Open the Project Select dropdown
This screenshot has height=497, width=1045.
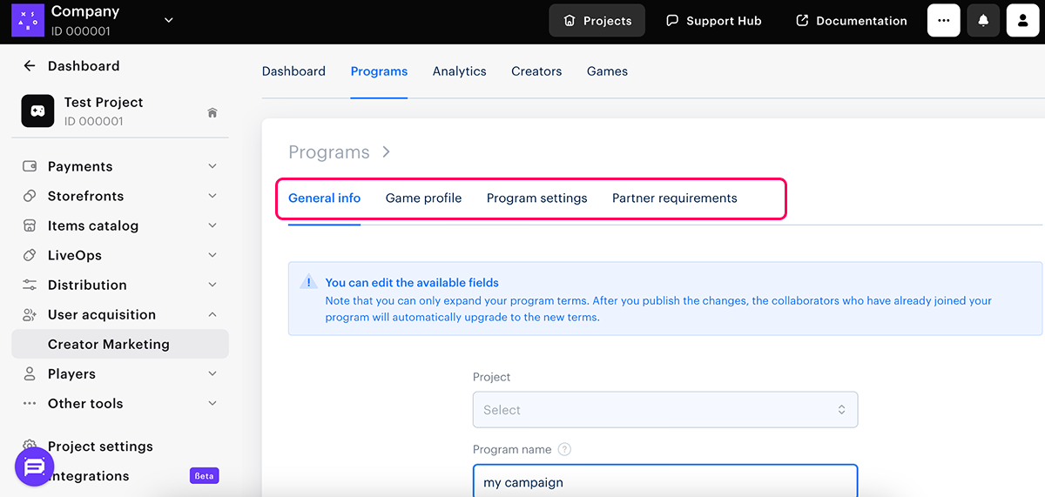(x=664, y=410)
